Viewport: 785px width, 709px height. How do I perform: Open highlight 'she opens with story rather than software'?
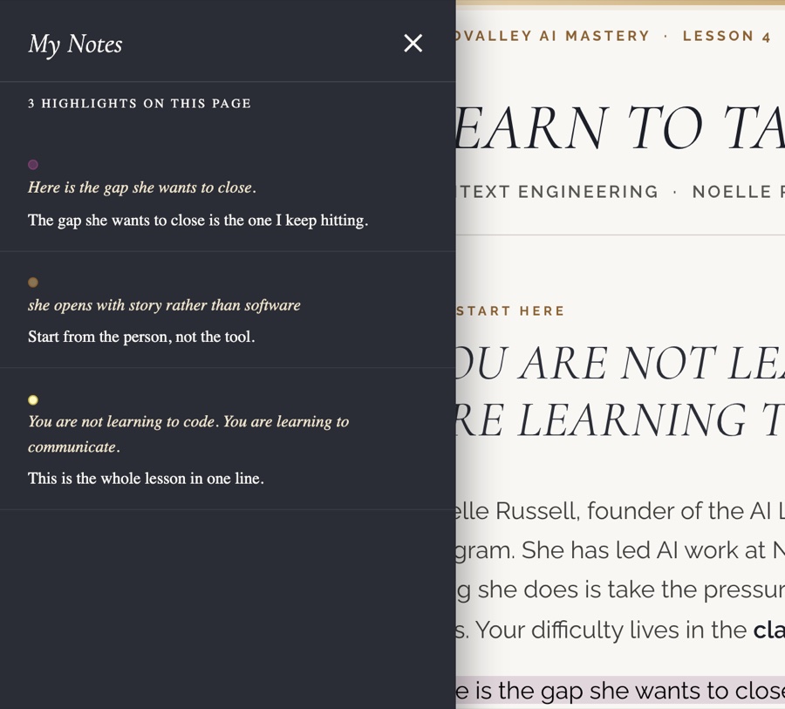[x=164, y=305]
